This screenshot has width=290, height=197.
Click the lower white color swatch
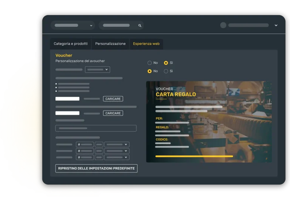click(67, 113)
